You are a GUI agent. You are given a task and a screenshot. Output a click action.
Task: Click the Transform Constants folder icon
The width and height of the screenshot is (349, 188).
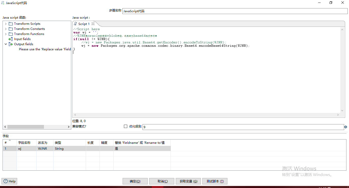(10, 29)
